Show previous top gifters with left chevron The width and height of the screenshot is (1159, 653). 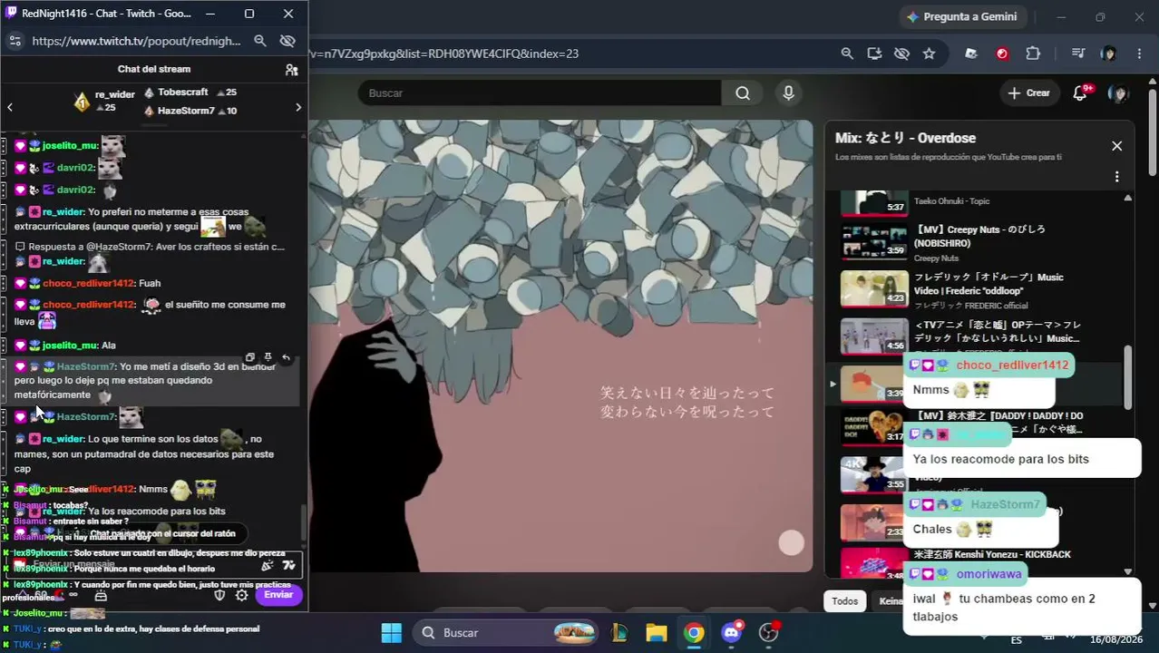pyautogui.click(x=10, y=107)
